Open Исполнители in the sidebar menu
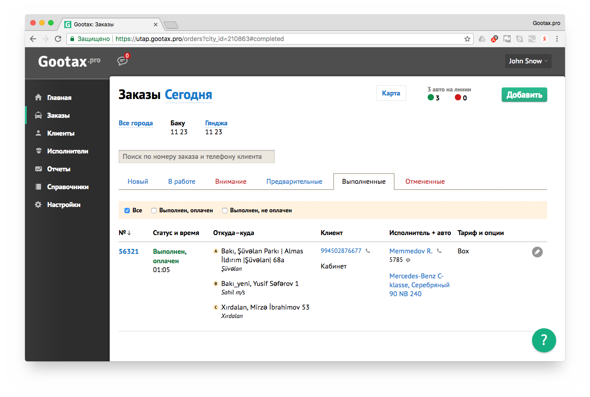The width and height of the screenshot is (590, 397). (68, 151)
